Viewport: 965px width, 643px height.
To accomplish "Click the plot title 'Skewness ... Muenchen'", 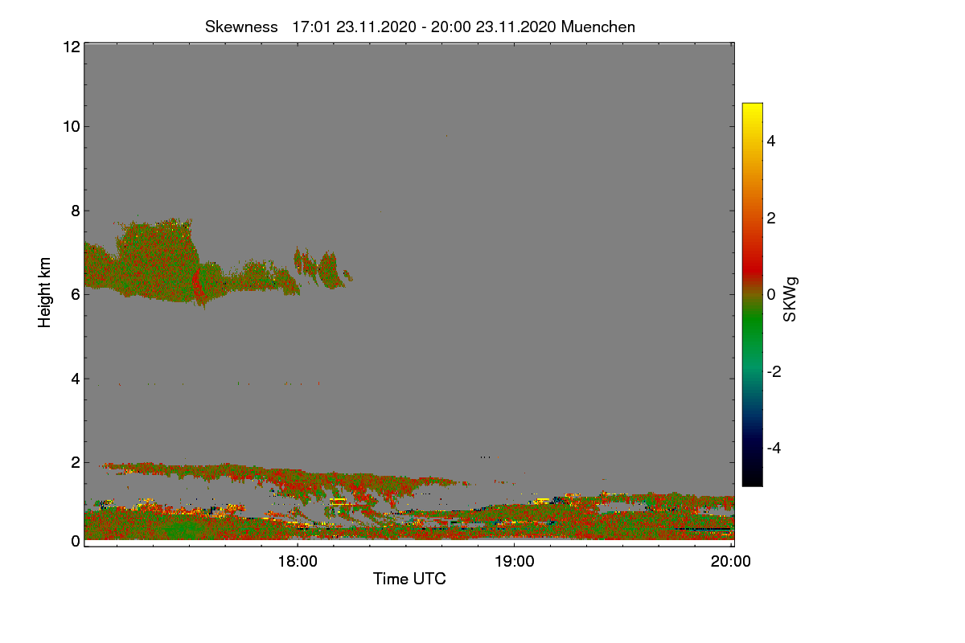I will tap(420, 27).
